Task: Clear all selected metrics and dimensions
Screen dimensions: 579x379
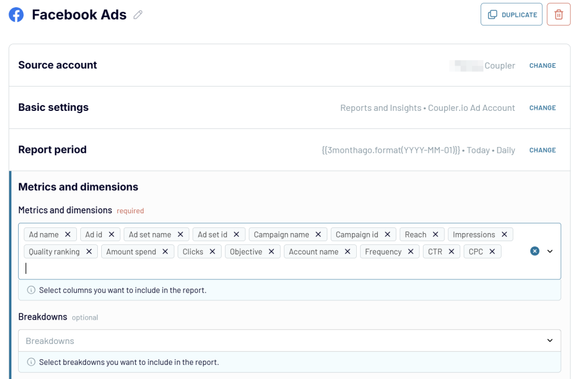Action: pyautogui.click(x=535, y=251)
